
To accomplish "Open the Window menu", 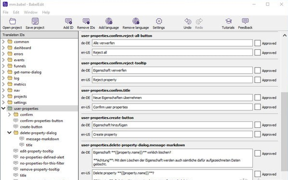I will 31,13.
